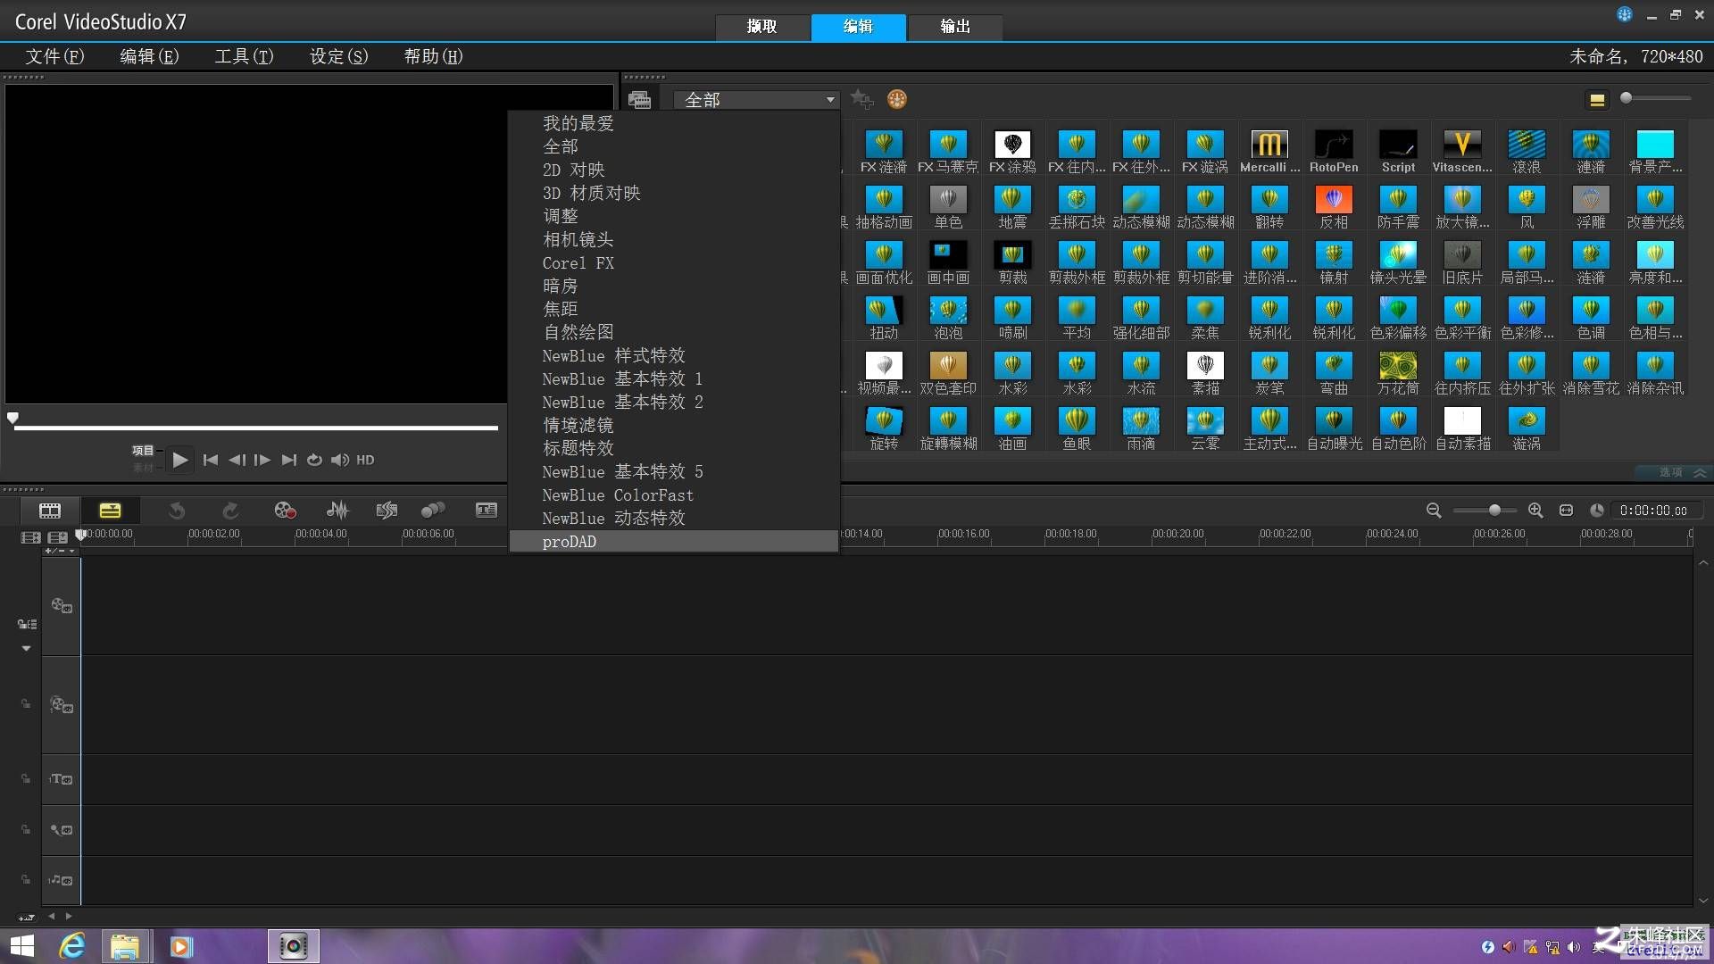Click the orange audio filter icon in library bar
The image size is (1714, 964).
pos(897,99)
